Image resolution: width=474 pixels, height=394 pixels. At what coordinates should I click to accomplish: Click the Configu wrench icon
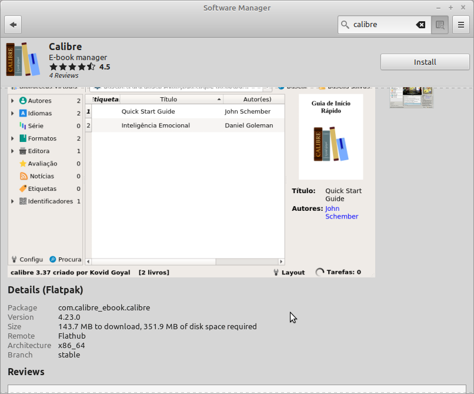(14, 259)
